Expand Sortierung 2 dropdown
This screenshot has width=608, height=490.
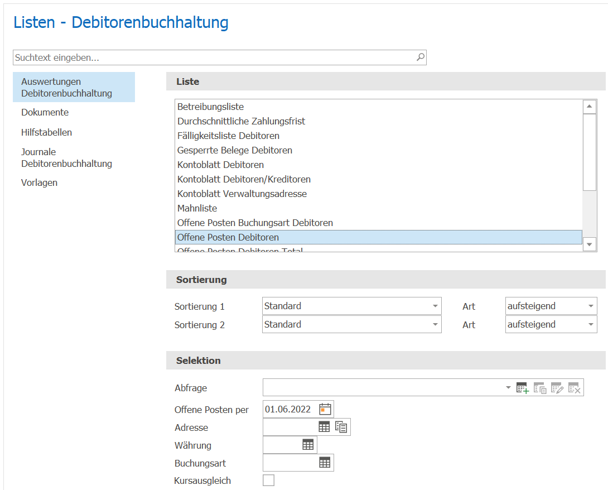point(435,324)
